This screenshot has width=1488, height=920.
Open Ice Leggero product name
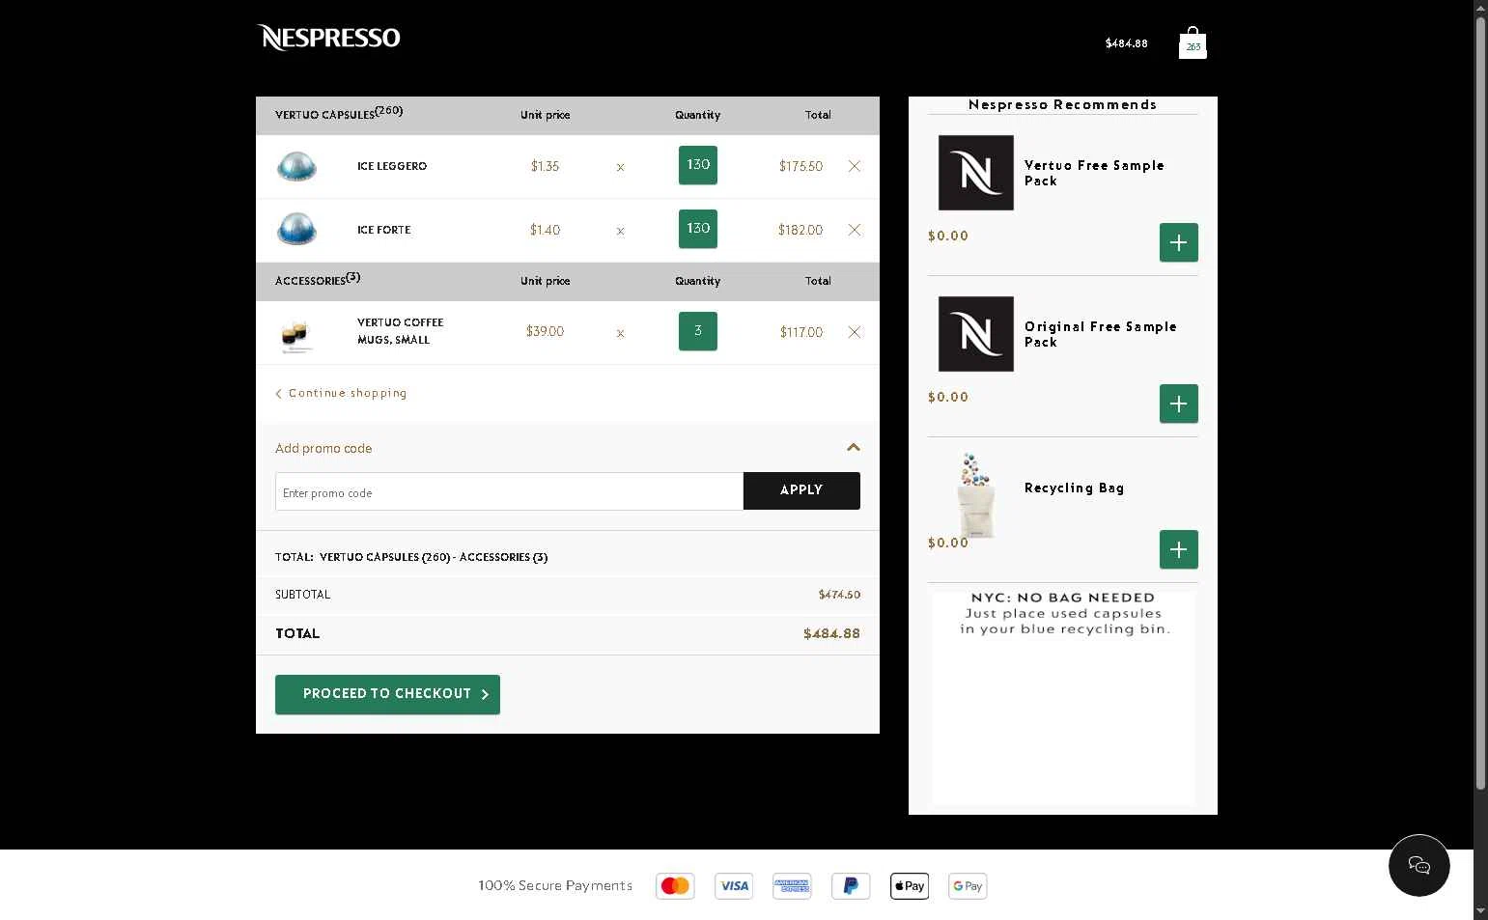pyautogui.click(x=392, y=166)
